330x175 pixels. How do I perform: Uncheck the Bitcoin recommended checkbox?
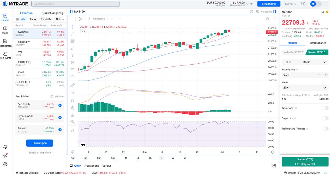tap(60, 130)
